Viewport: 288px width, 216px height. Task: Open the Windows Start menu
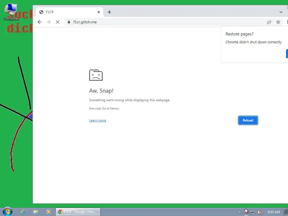point(7,211)
